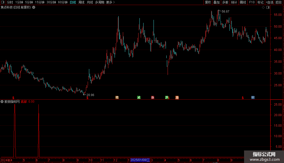Image resolution: width=284 pixels, height=163 pixels.
Task: Click the 20.96 low price label
Action: pos(90,95)
